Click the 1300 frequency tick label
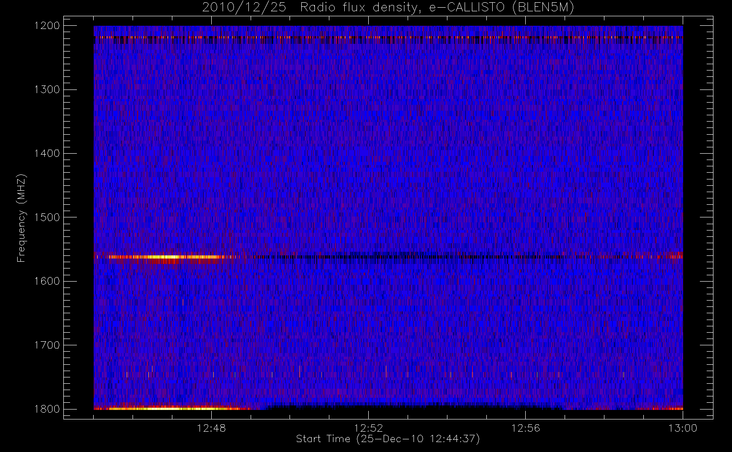Screen dimensions: 732x452 click(47, 89)
